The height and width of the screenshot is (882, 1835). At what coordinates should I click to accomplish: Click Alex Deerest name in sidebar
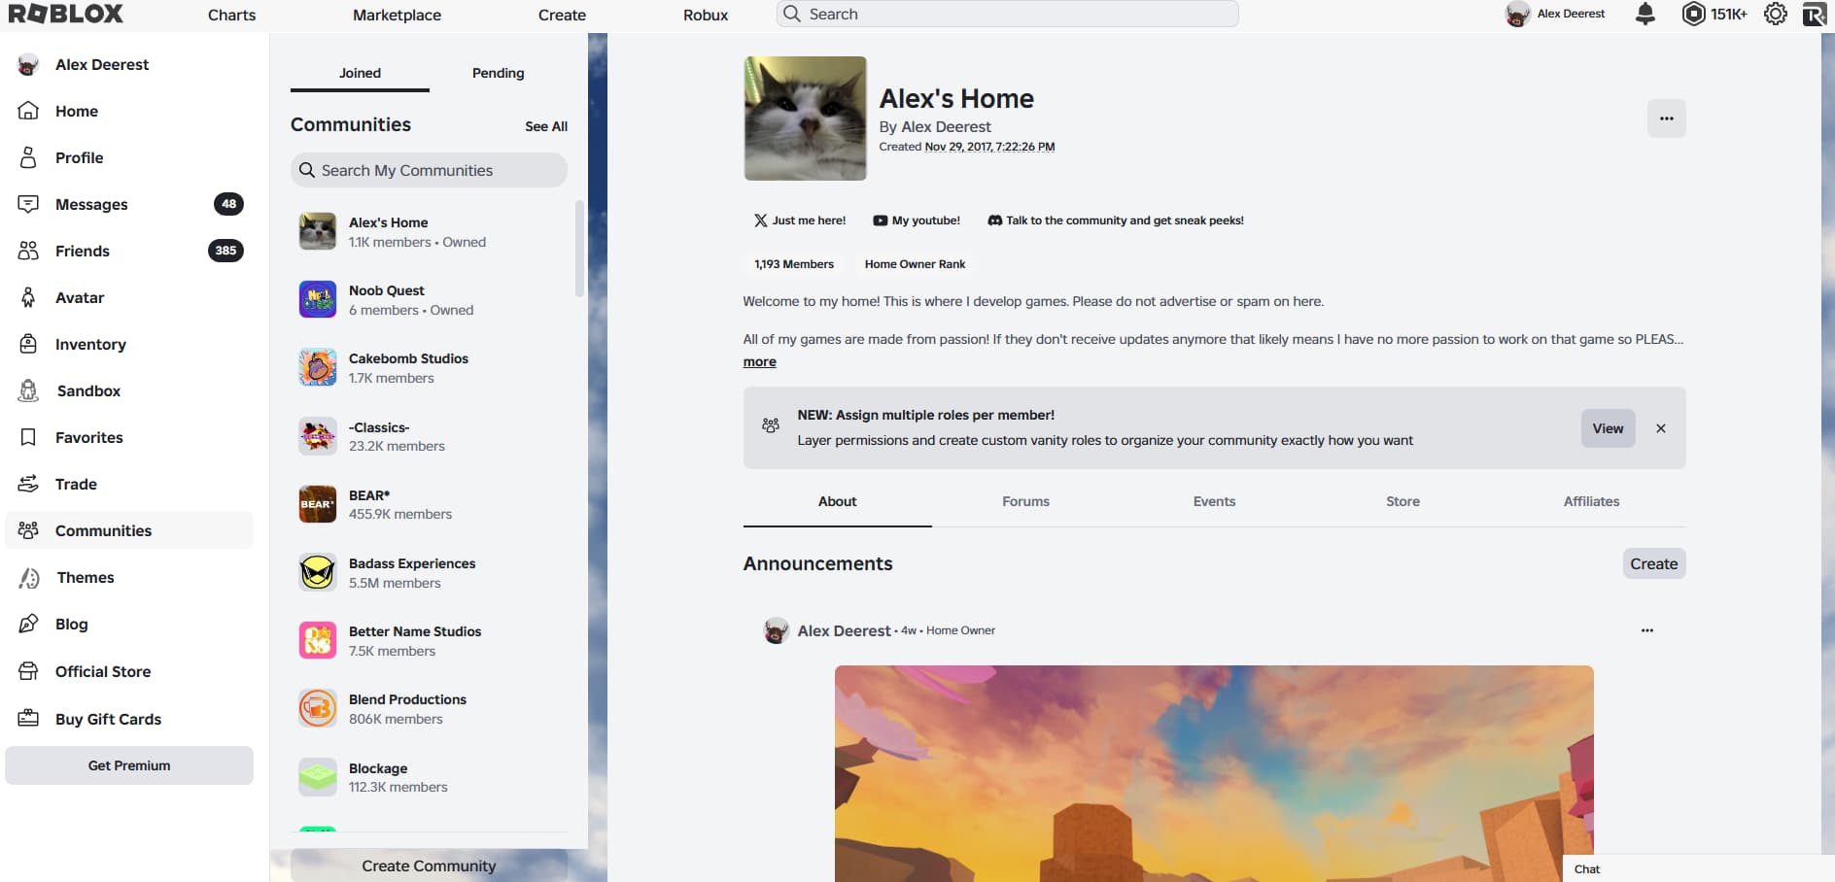click(x=102, y=64)
